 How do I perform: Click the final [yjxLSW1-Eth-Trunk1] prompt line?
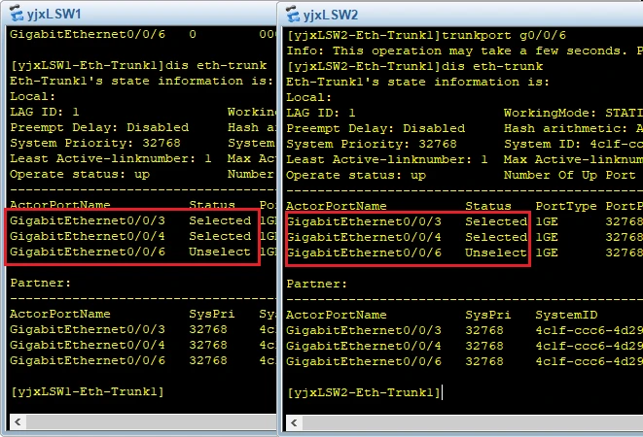click(86, 391)
